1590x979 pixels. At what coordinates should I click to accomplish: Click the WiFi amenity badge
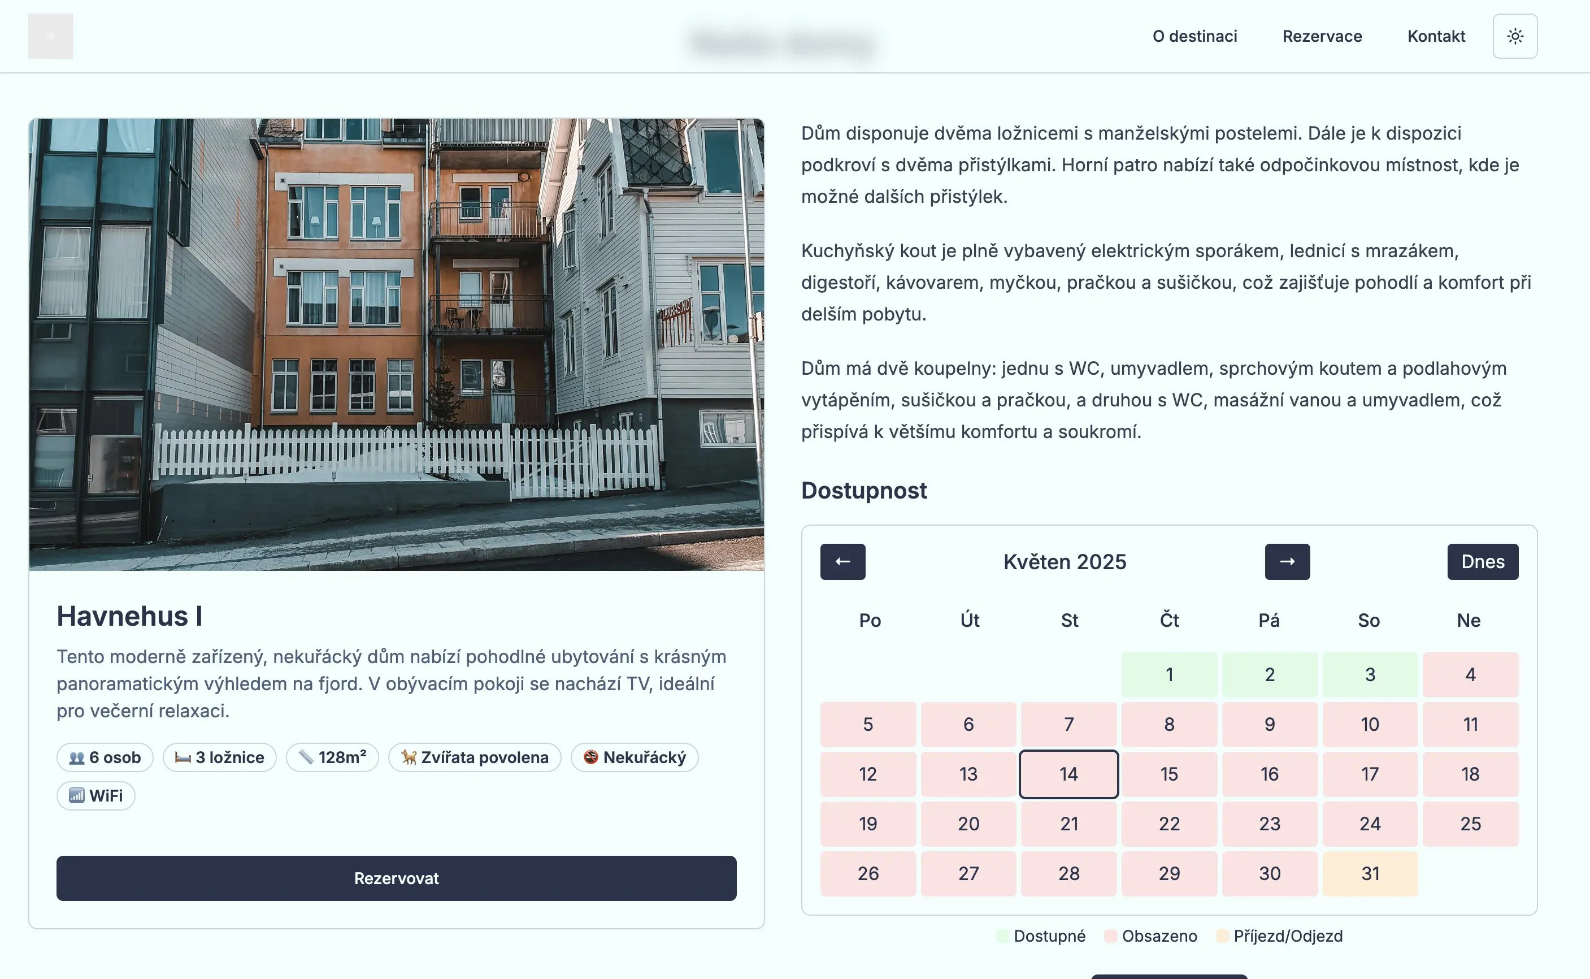96,795
